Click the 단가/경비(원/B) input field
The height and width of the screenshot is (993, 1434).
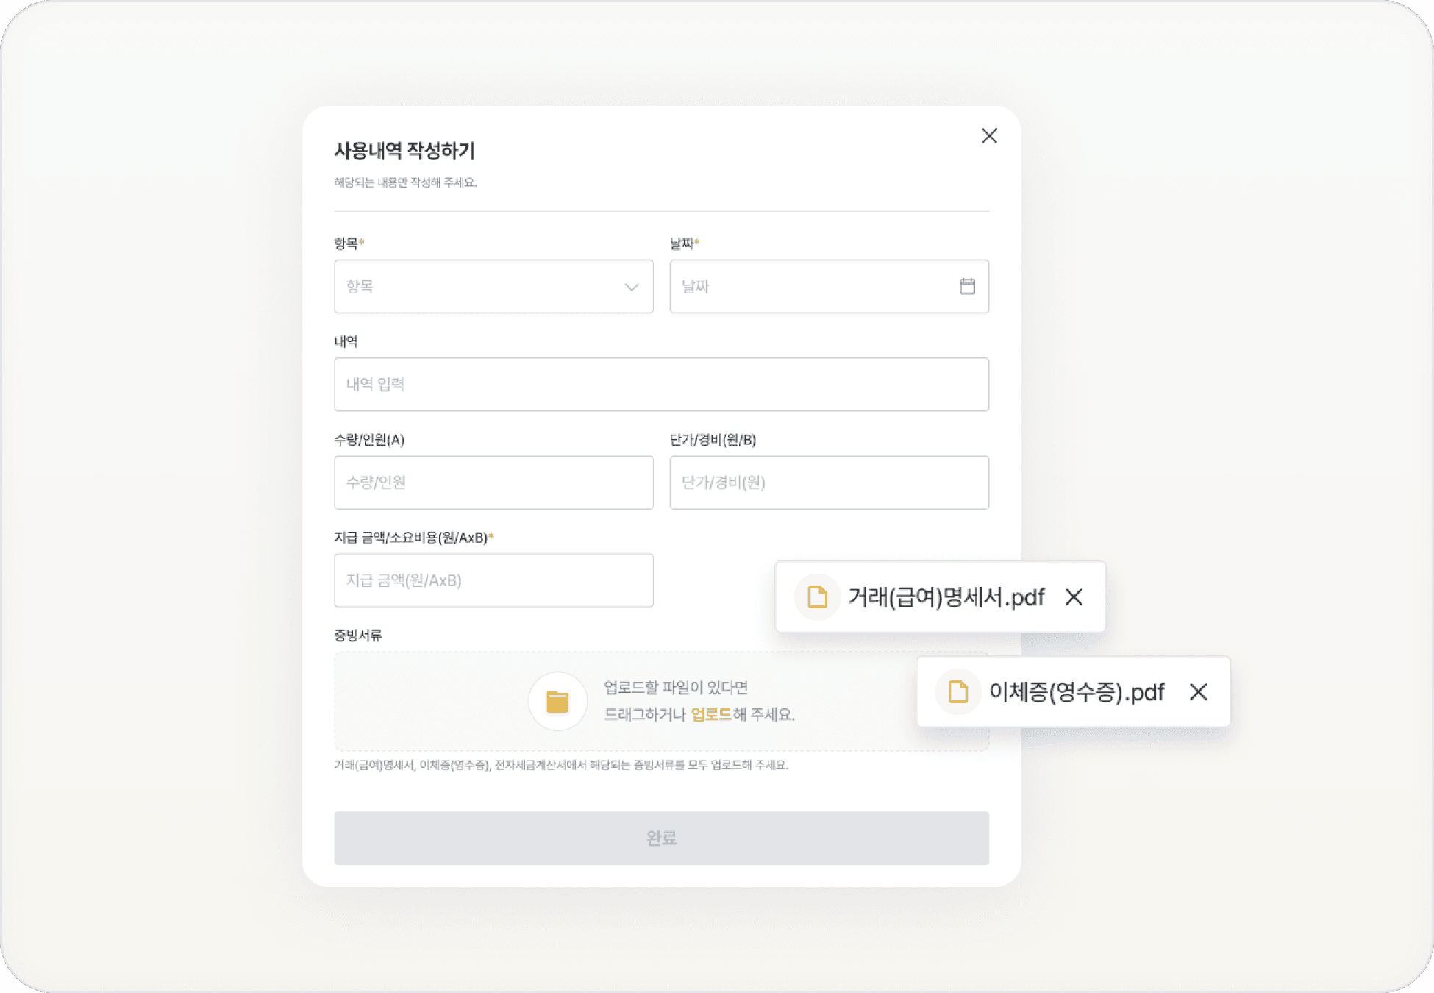tap(830, 483)
